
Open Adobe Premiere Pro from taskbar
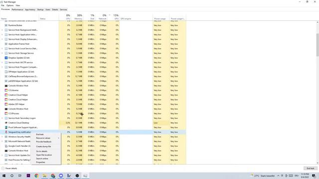pos(28,176)
